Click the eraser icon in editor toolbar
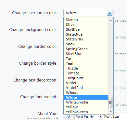The width and height of the screenshot is (127, 120). pos(68,116)
